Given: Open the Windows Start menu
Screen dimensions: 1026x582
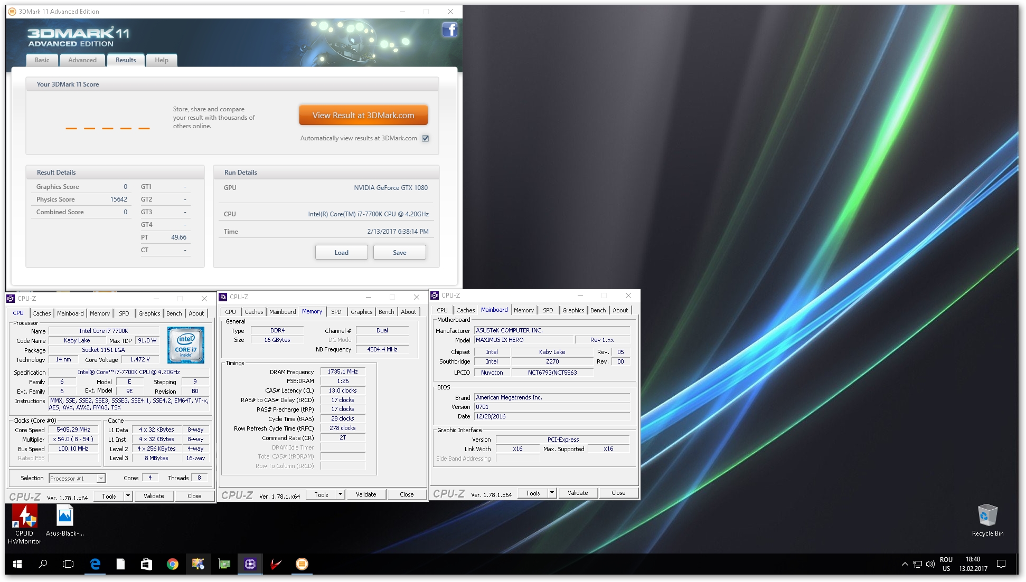Looking at the screenshot, I should tap(17, 564).
